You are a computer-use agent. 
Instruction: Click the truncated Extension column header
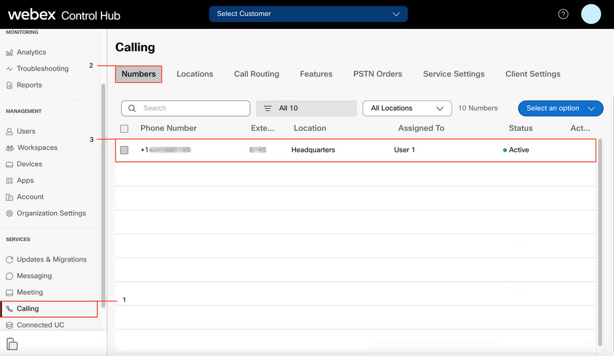[x=262, y=128]
